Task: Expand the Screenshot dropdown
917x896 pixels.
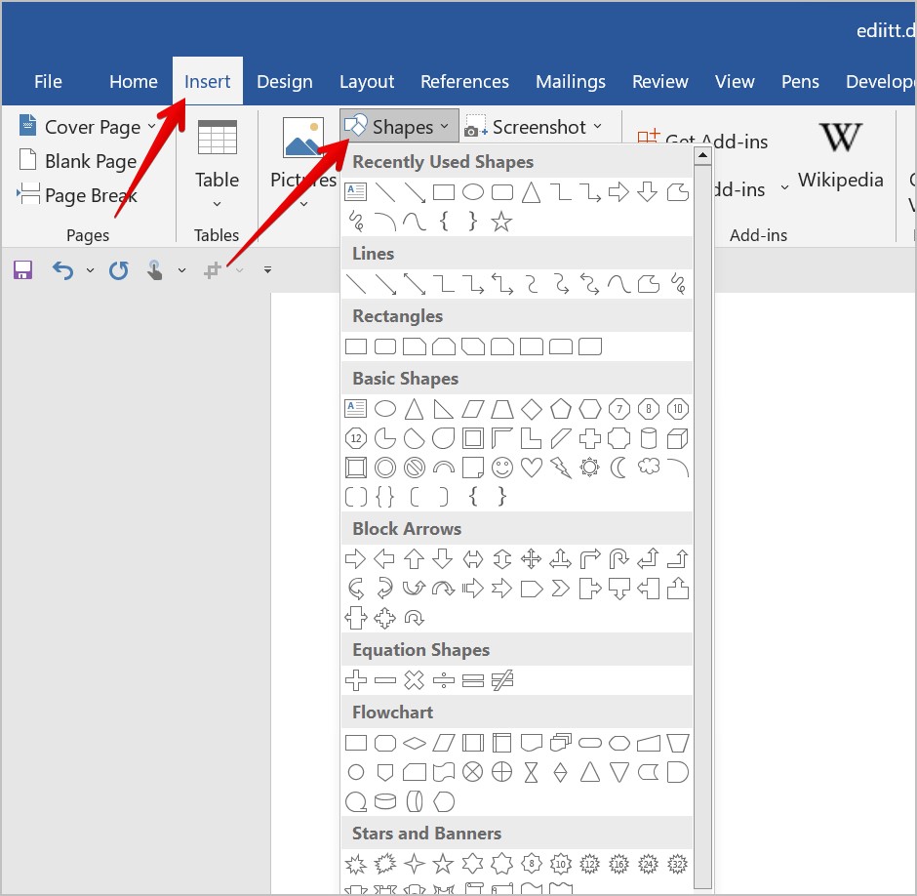Action: point(534,127)
